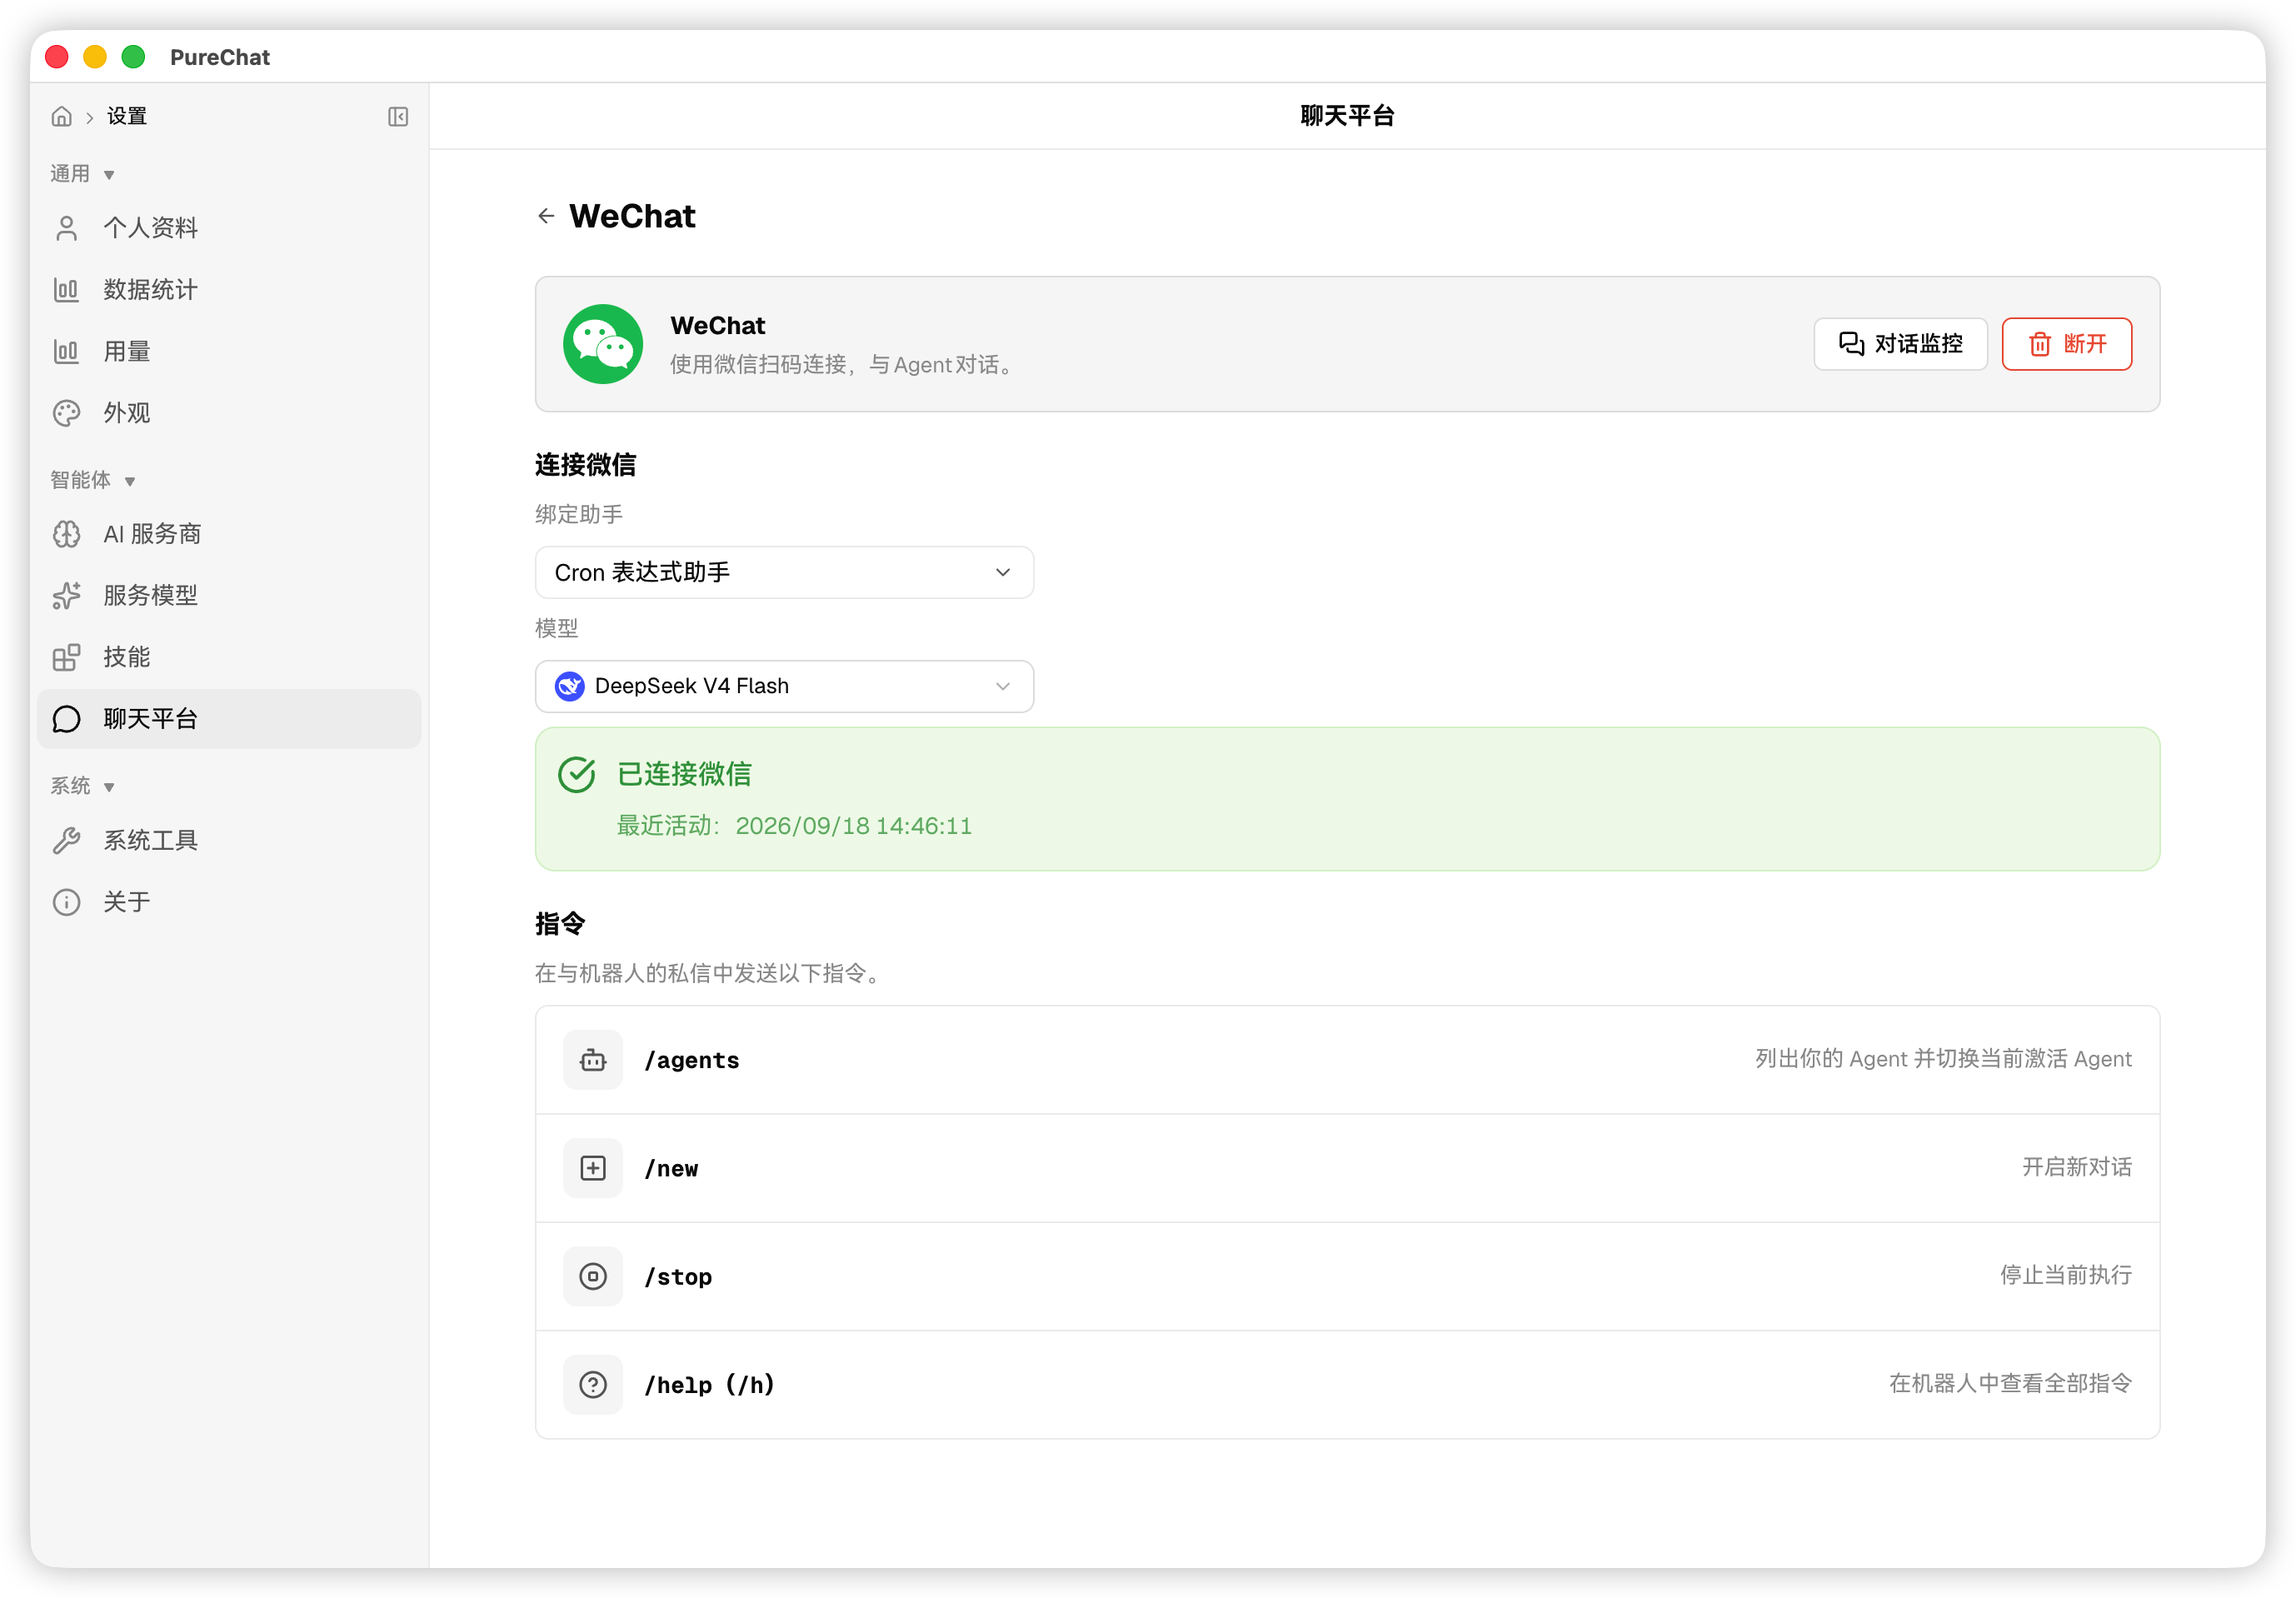Click the wrench icon for 系统工具
Image resolution: width=2296 pixels, height=1598 pixels.
coord(67,840)
